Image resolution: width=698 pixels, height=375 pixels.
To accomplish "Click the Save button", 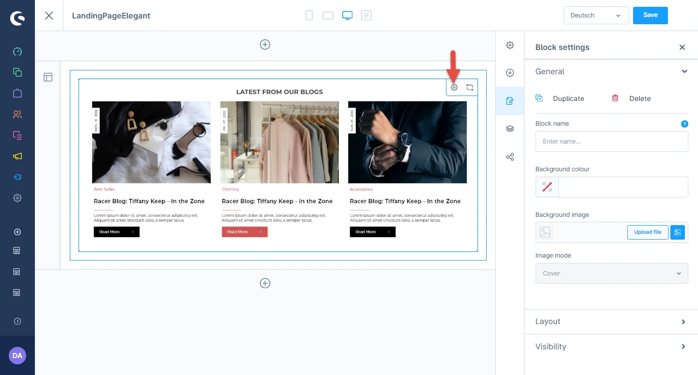I will coord(650,15).
